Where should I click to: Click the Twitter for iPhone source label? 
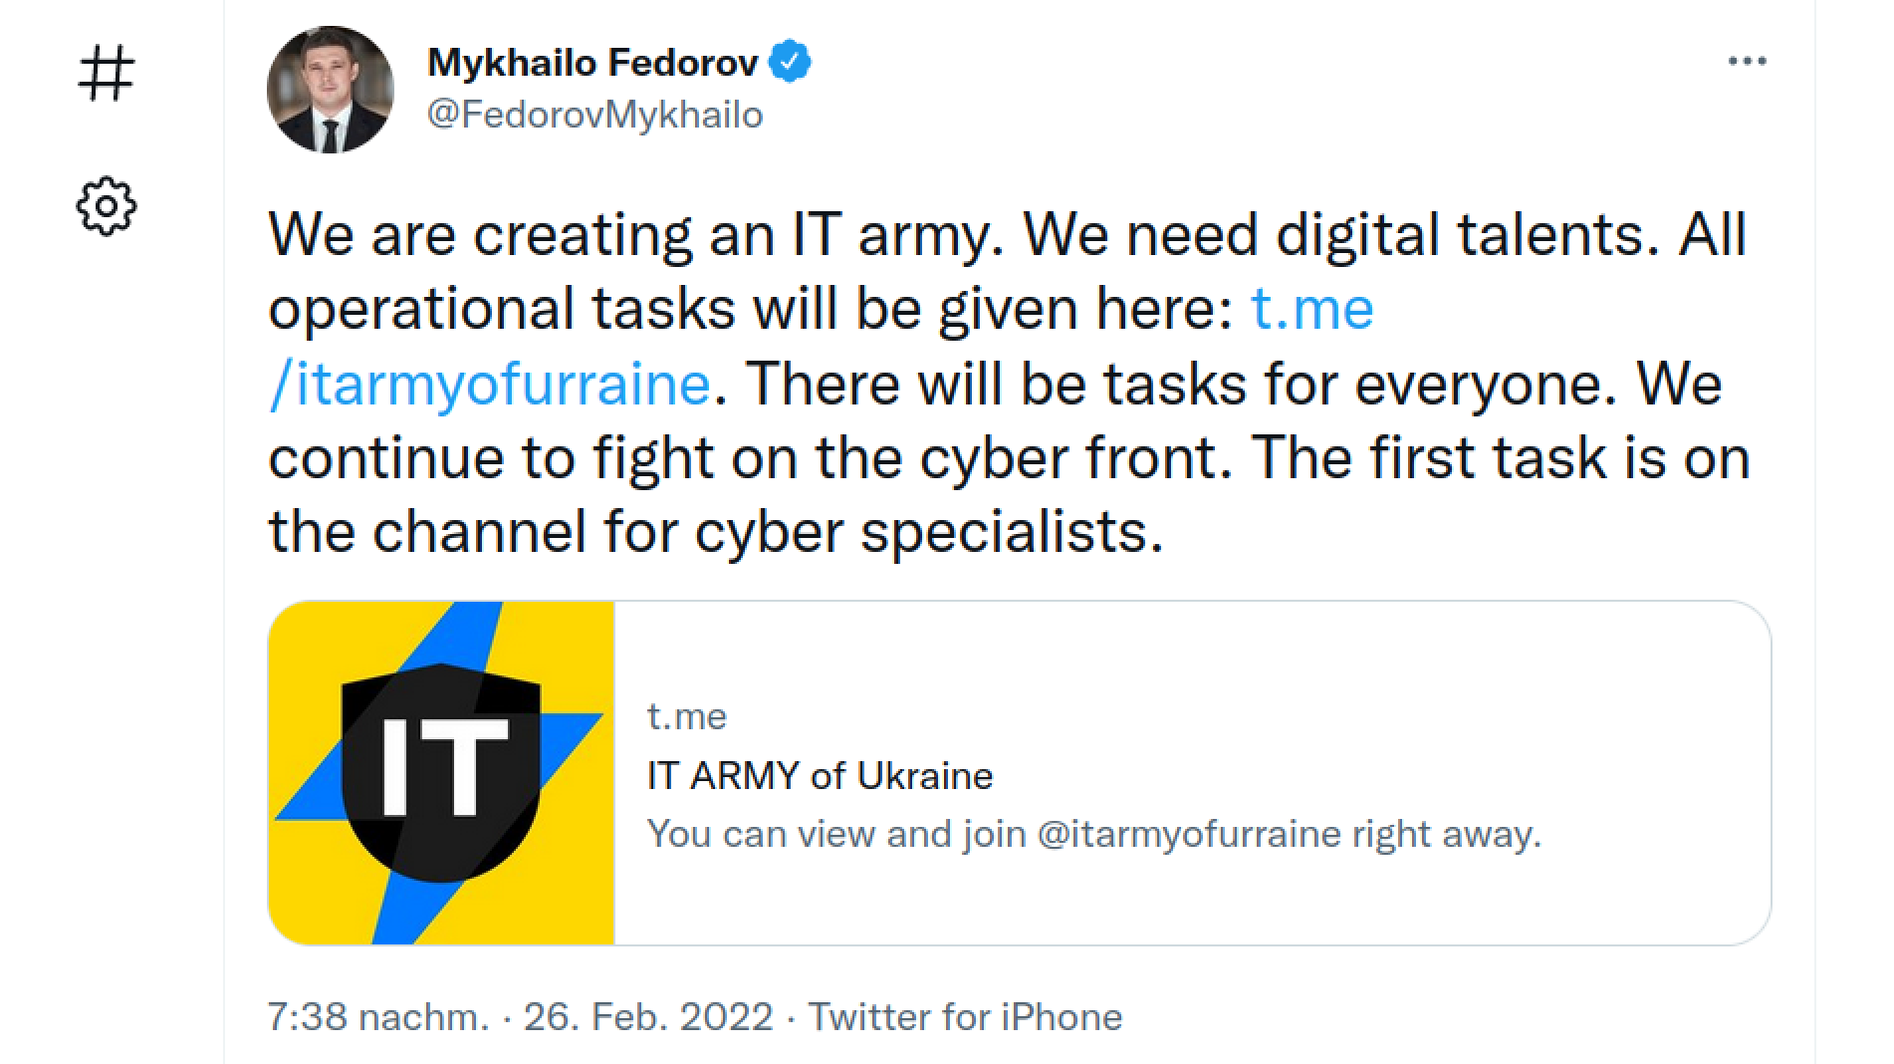(x=965, y=1016)
